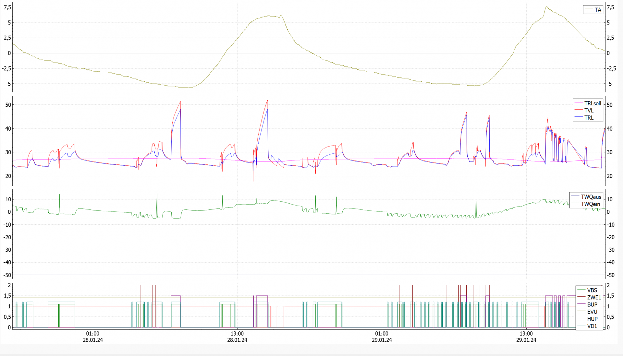Click the 13:00 28.01.24 time axis label
The image size is (623, 356).
(237, 337)
